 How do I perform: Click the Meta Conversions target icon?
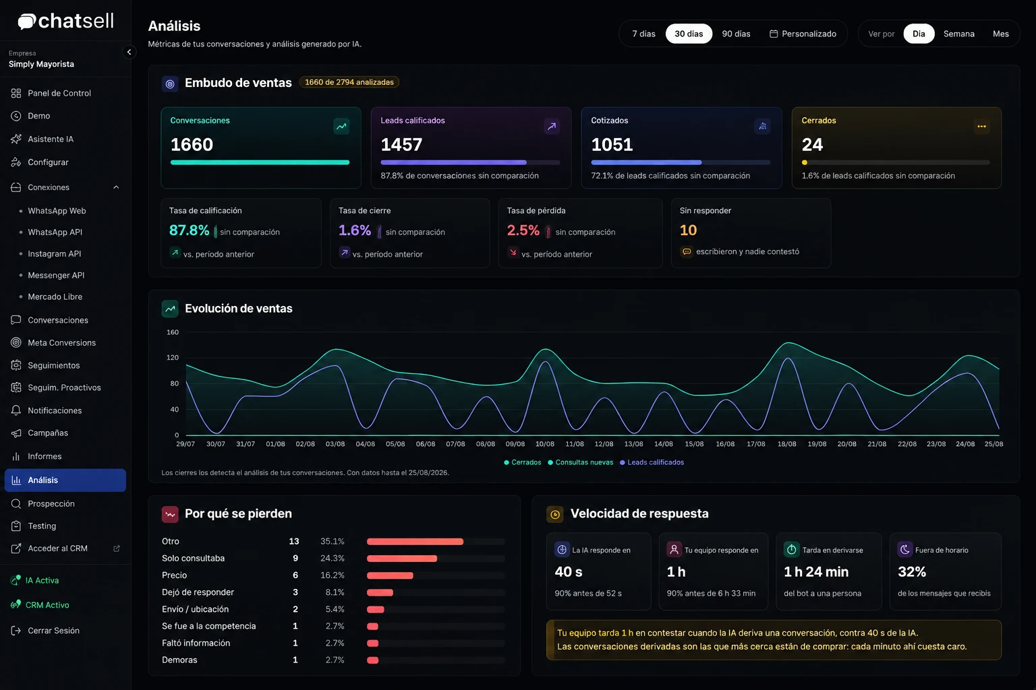[16, 343]
